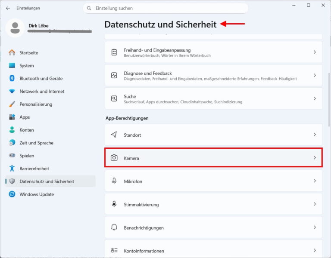
Task: Click the Stimmaktivierung label
Action: [141, 205]
